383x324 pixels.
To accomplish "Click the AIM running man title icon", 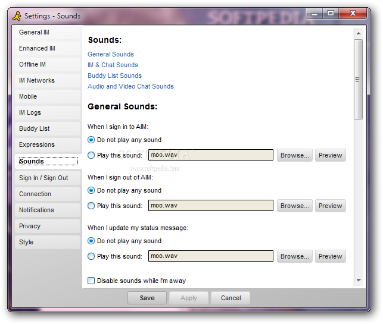I will tap(17, 16).
